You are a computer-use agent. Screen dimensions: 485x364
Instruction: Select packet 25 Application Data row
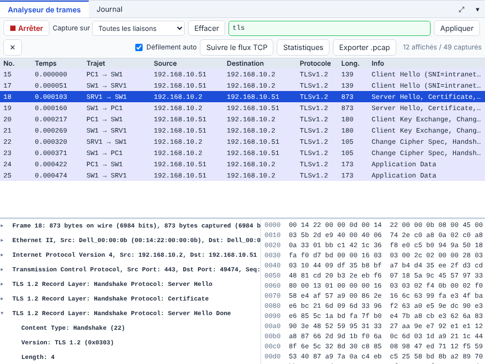[242, 175]
